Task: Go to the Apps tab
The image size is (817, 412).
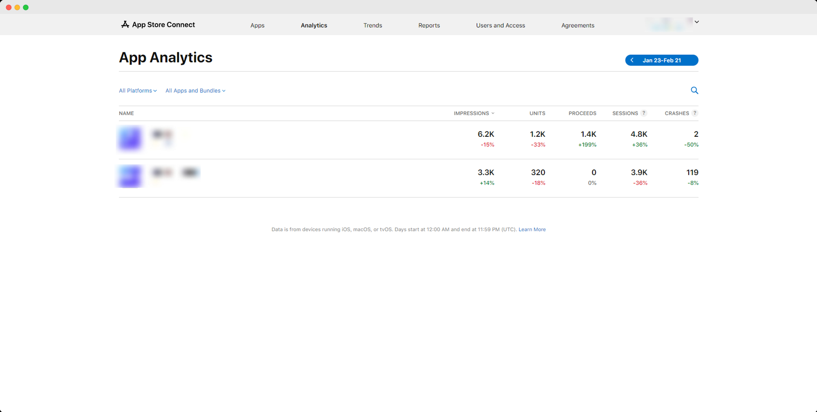Action: point(257,25)
